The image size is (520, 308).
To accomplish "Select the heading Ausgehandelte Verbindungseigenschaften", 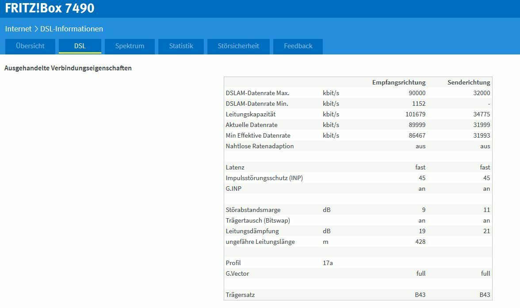I will pyautogui.click(x=68, y=68).
